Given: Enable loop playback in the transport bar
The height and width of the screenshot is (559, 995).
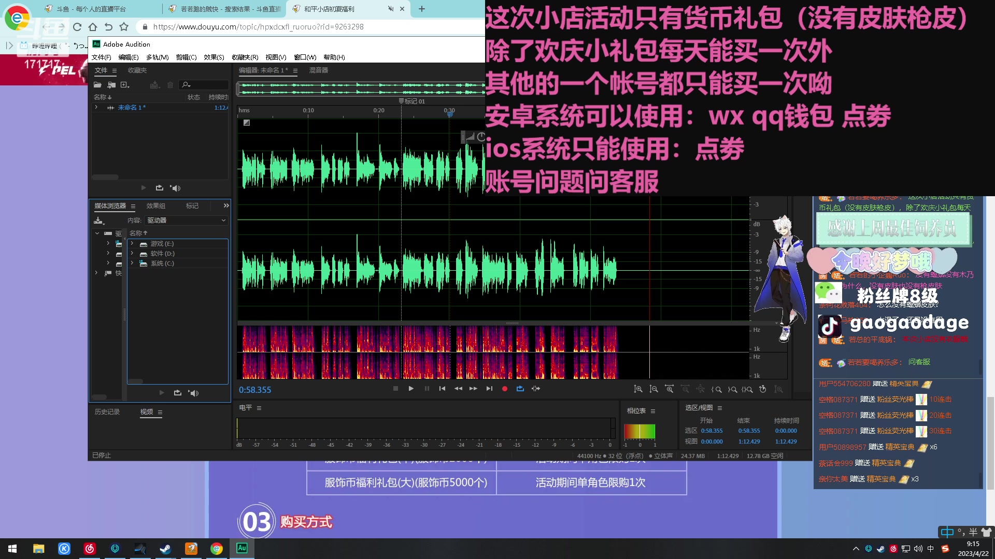Looking at the screenshot, I should click(520, 388).
